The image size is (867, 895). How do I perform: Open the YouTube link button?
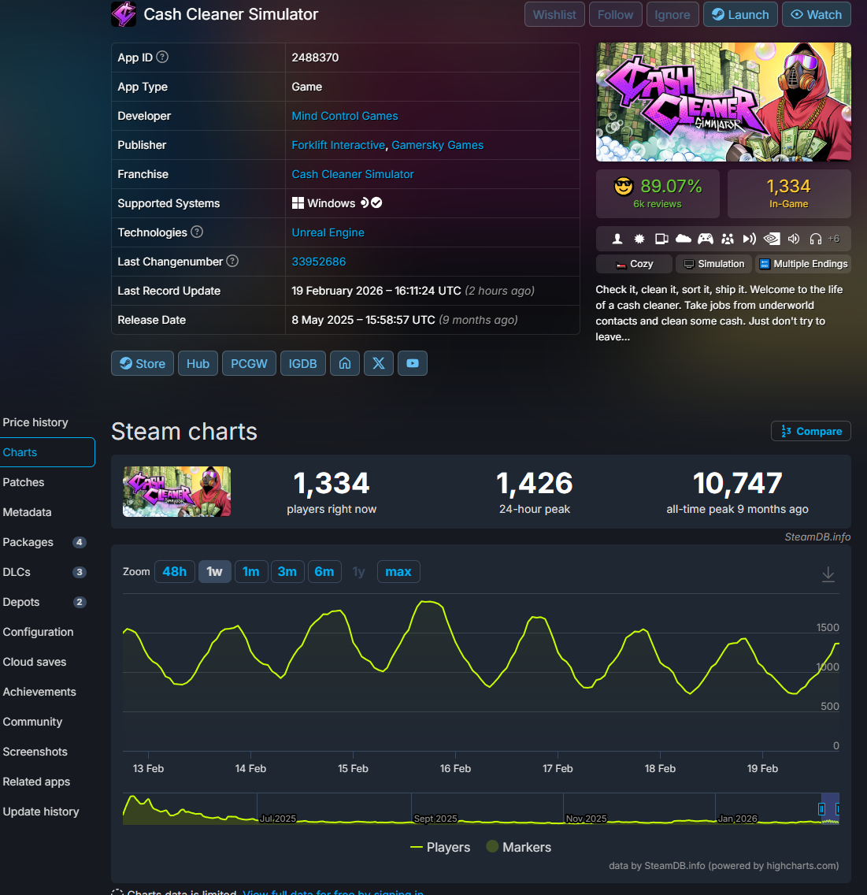tap(413, 363)
